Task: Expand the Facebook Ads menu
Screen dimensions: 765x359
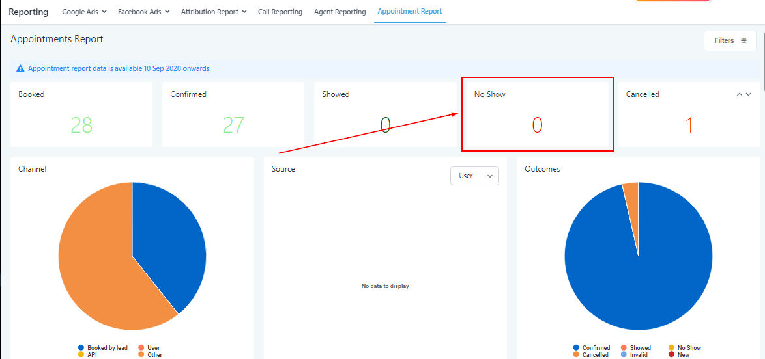Action: [x=143, y=12]
